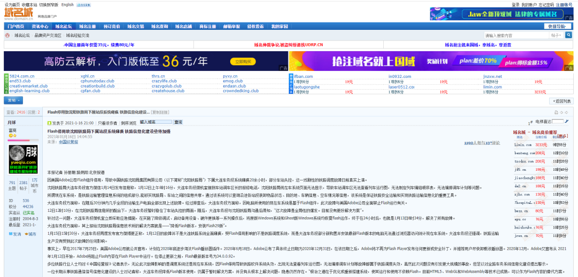The height and width of the screenshot is (277, 578).
Task: Click 切换到窄版 link
Action: (x=49, y=4)
